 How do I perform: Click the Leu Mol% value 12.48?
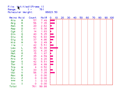coord(43,48)
